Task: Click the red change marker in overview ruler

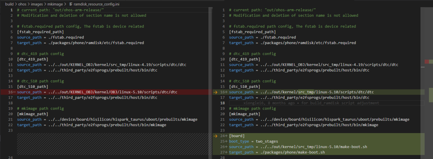Action: [427, 61]
